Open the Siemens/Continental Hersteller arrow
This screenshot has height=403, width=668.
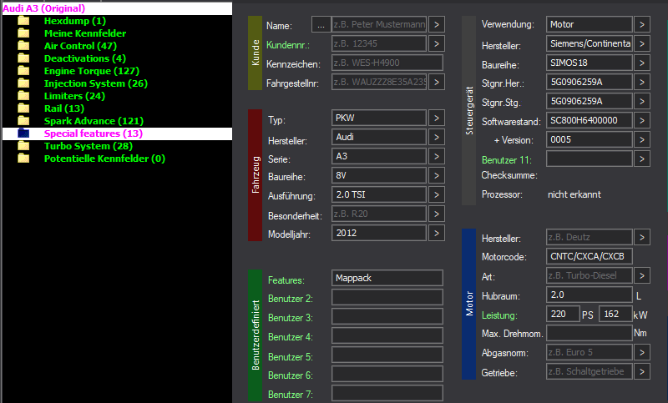(x=642, y=43)
